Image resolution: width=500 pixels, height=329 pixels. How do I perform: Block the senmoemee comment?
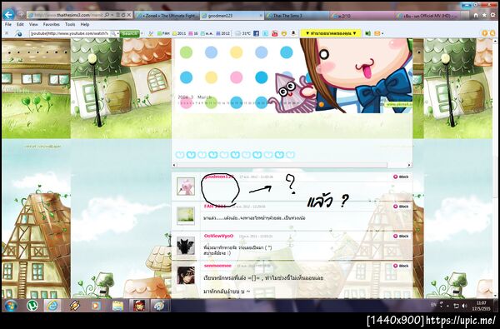tap(401, 266)
